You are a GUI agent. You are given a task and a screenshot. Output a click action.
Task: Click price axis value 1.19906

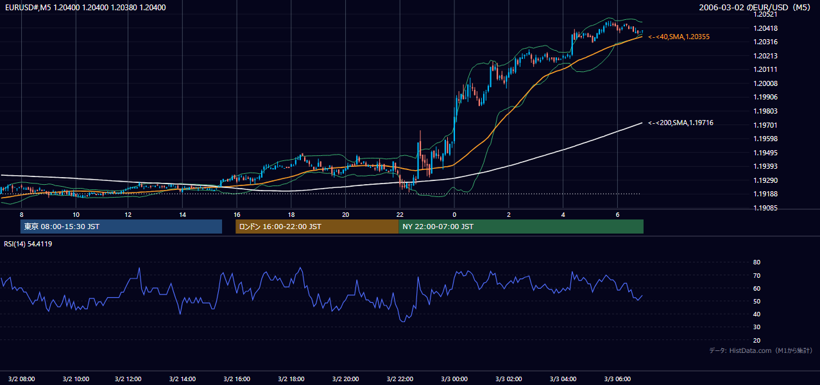(765, 98)
